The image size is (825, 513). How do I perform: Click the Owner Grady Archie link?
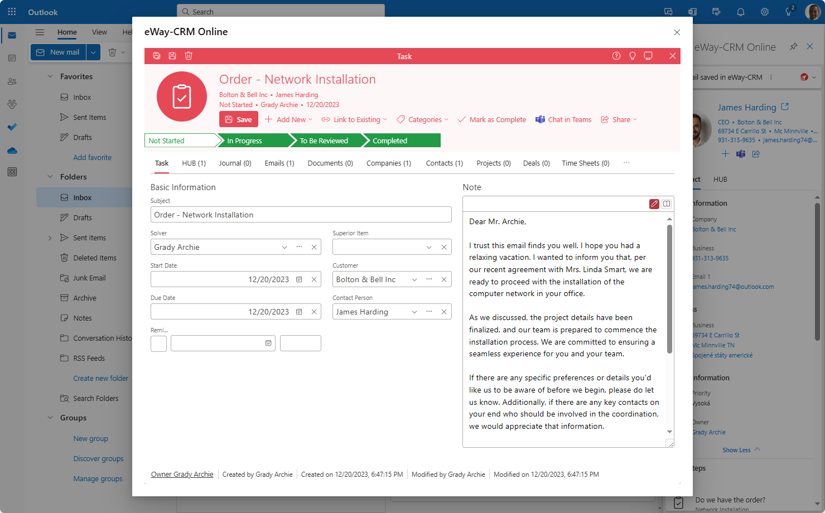coord(182,475)
